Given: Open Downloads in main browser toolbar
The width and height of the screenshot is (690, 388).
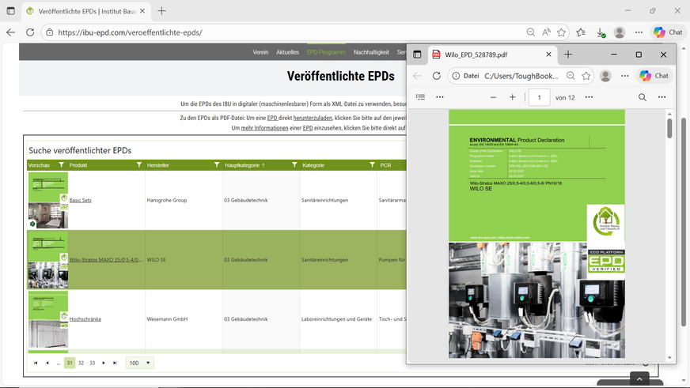Looking at the screenshot, I should pyautogui.click(x=601, y=32).
